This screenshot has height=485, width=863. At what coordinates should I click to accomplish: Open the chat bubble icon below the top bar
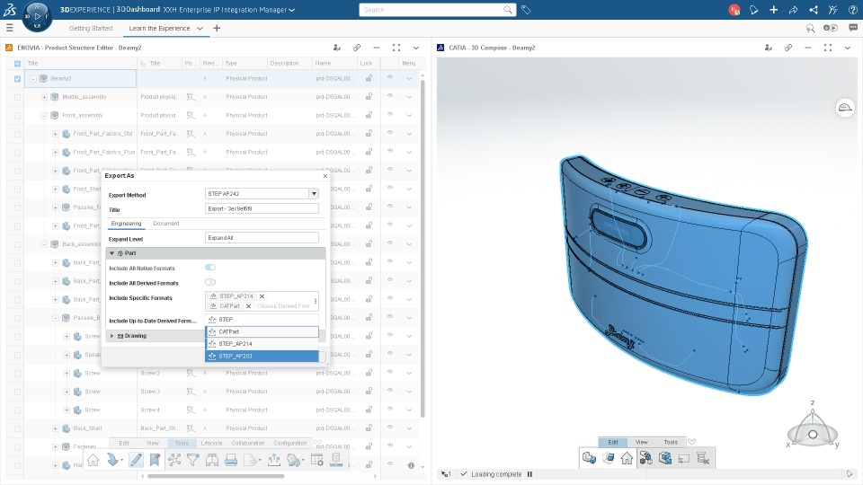tap(852, 28)
